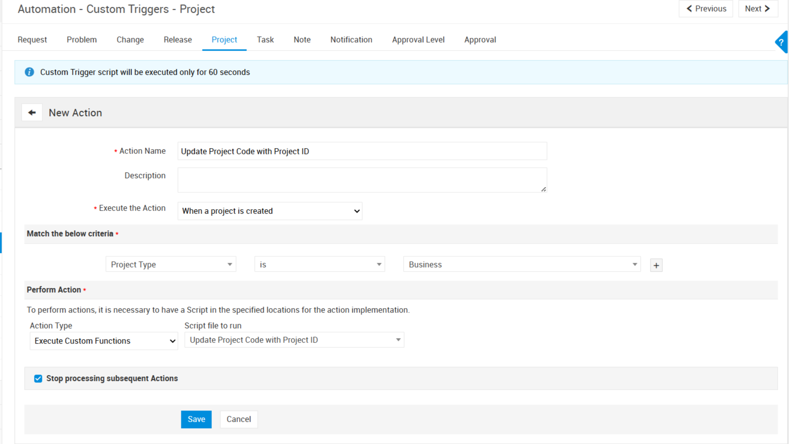Uncheck Stop processing subsequent Actions

point(38,379)
